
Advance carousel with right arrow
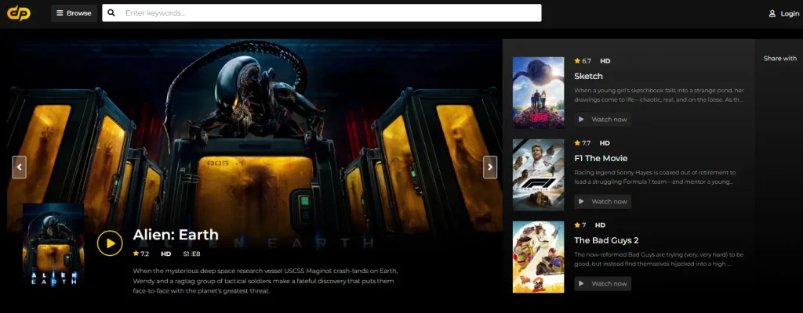[x=489, y=167]
